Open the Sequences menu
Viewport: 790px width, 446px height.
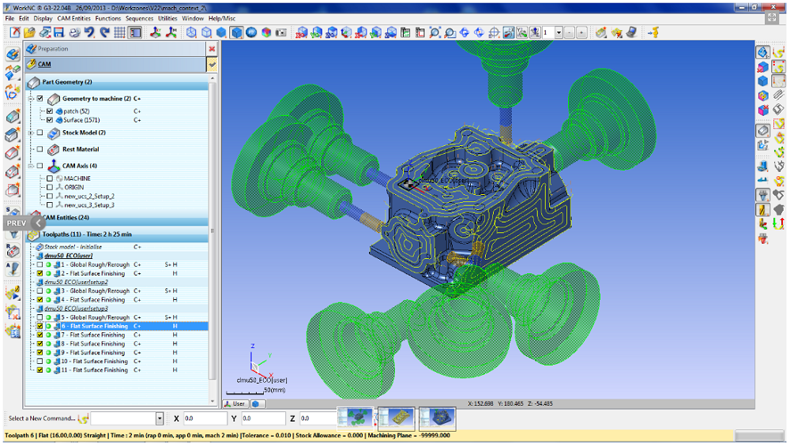click(x=140, y=17)
